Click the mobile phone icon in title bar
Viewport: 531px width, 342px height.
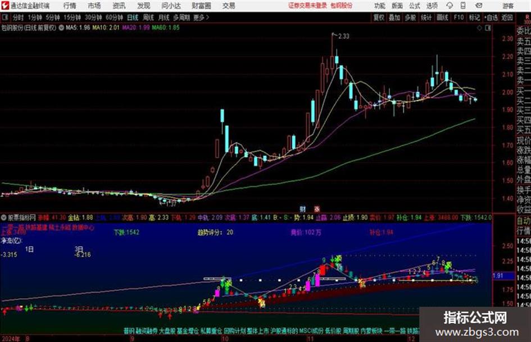point(463,6)
